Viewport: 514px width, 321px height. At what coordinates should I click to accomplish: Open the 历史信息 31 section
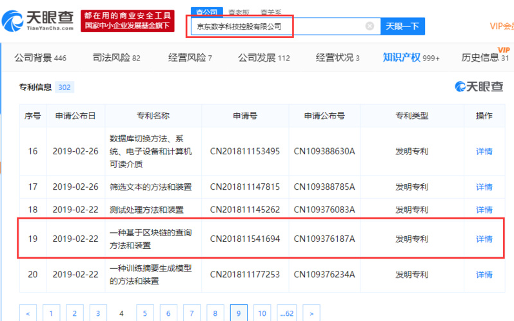[x=485, y=58]
